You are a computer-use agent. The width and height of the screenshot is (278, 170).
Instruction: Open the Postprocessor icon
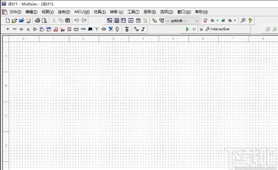[138, 21]
